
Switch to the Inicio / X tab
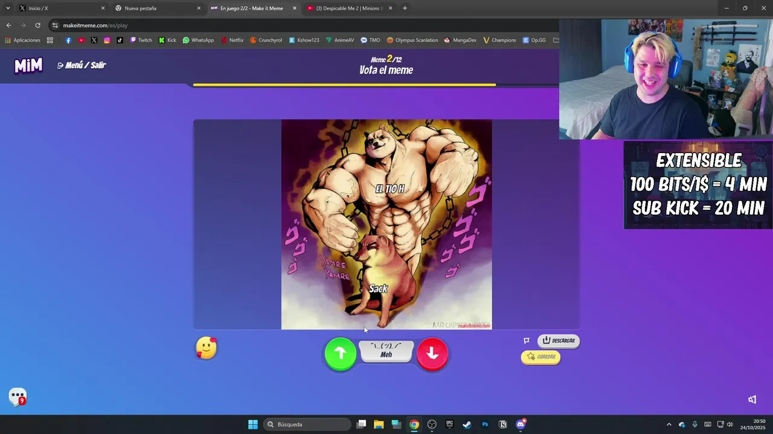[62, 8]
